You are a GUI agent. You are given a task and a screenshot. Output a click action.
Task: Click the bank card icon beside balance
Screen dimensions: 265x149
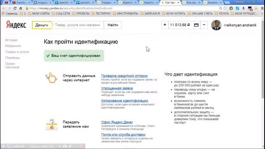(196, 25)
